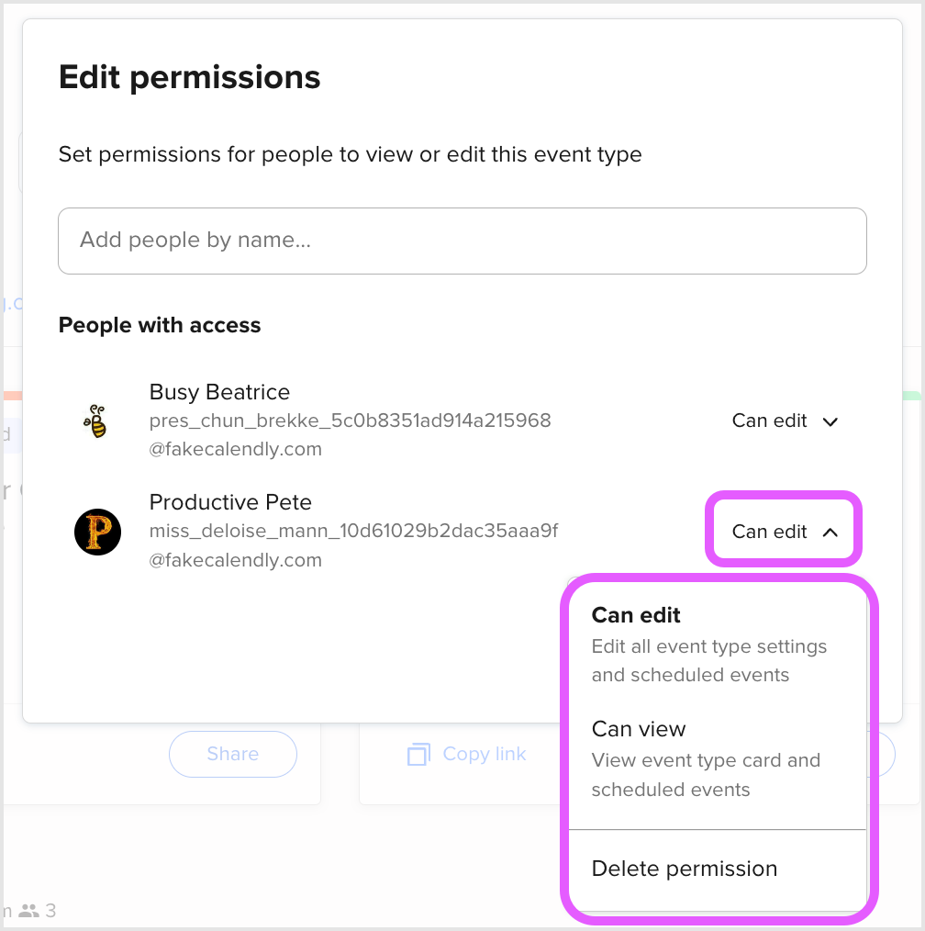
Task: Click the down chevron on Busy Beatrice's row
Action: [830, 422]
